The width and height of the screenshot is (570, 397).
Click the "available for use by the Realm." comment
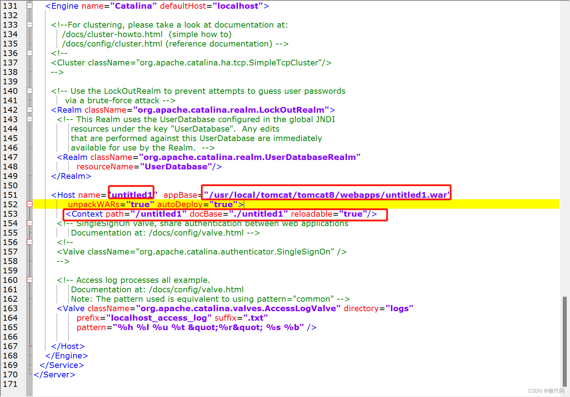143,148
